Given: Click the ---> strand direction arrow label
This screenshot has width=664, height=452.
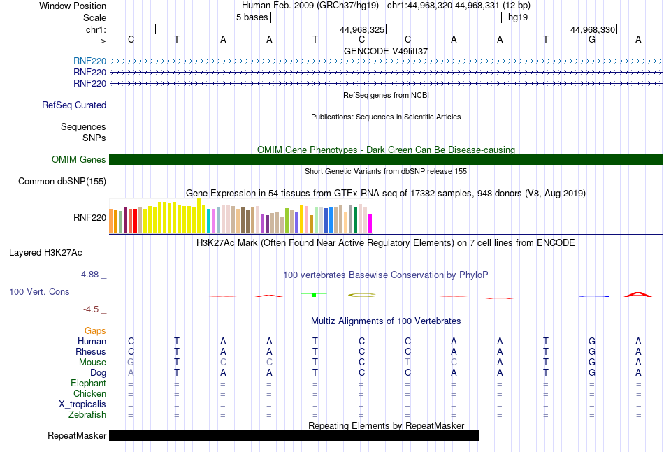Looking at the screenshot, I should coord(99,41).
